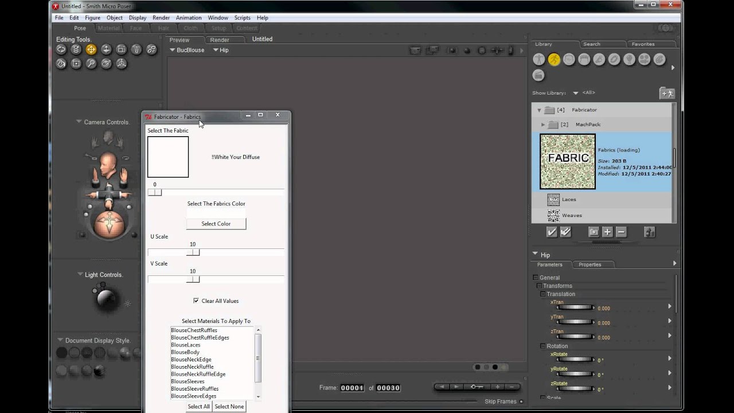Open the Hands library category
This screenshot has width=734, height=413.
[599, 59]
